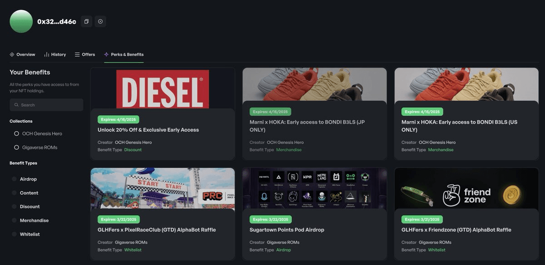Click the search magnifier icon
The width and height of the screenshot is (545, 265).
point(16,105)
